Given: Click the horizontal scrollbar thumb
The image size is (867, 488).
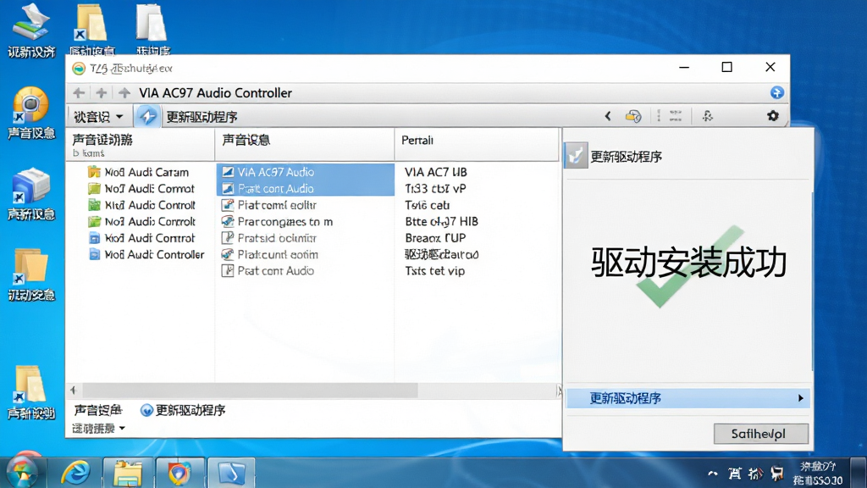Looking at the screenshot, I should (x=250, y=391).
